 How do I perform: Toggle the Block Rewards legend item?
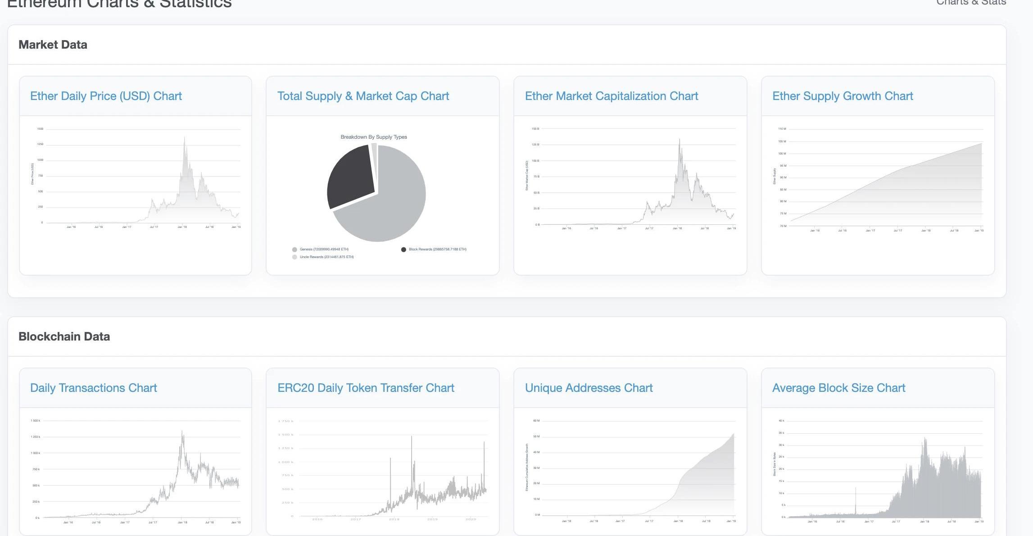click(437, 249)
